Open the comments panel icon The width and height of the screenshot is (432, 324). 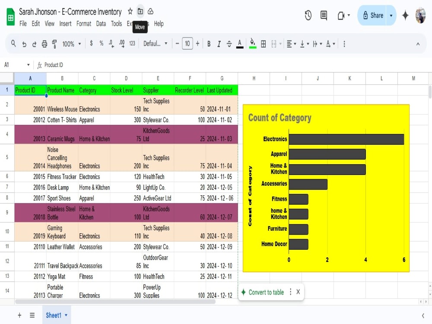324,16
